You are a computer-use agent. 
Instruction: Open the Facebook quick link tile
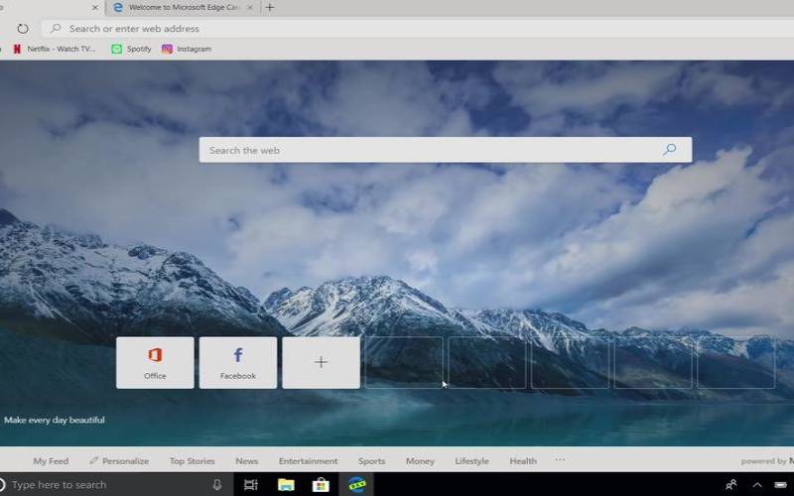click(x=238, y=362)
